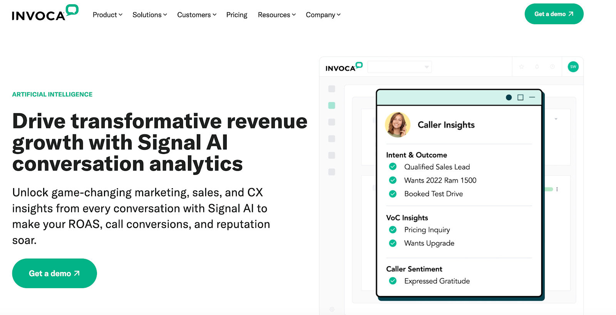
Task: Click the dash icon in Caller Insights titlebar
Action: click(532, 97)
